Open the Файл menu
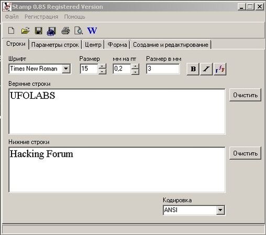This screenshot has height=235, width=266. tap(12, 17)
